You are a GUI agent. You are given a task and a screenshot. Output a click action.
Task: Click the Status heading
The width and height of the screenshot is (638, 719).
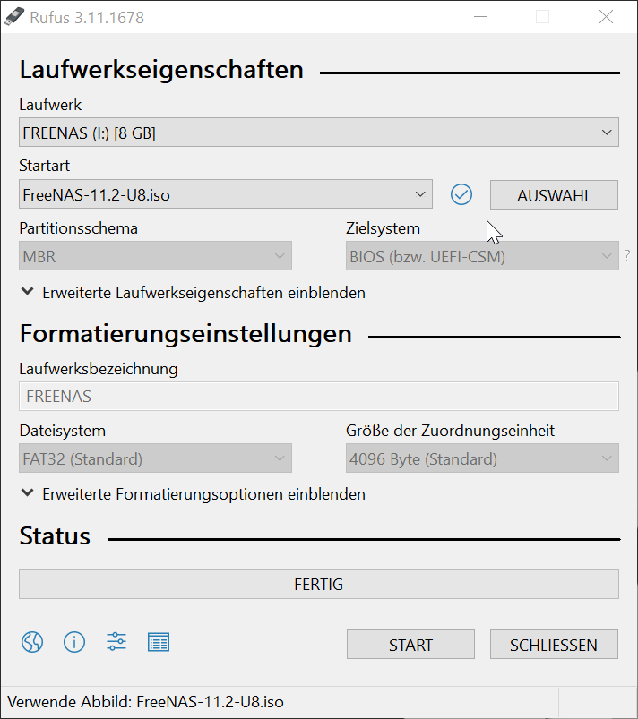pyautogui.click(x=55, y=536)
